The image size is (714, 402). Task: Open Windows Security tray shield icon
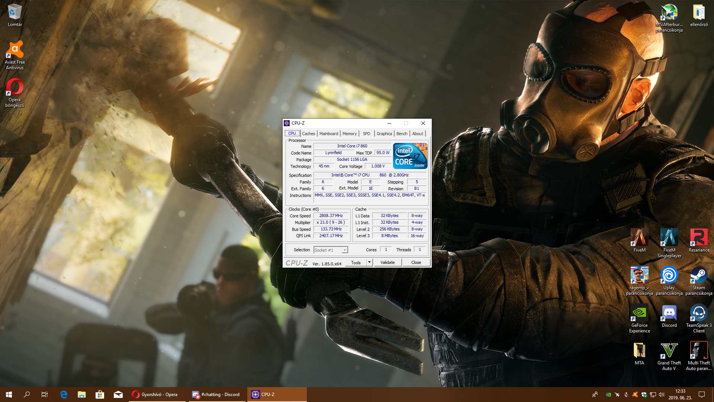(x=644, y=395)
